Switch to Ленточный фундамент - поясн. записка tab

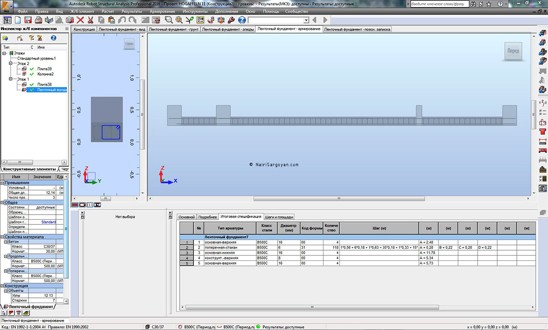357,29
